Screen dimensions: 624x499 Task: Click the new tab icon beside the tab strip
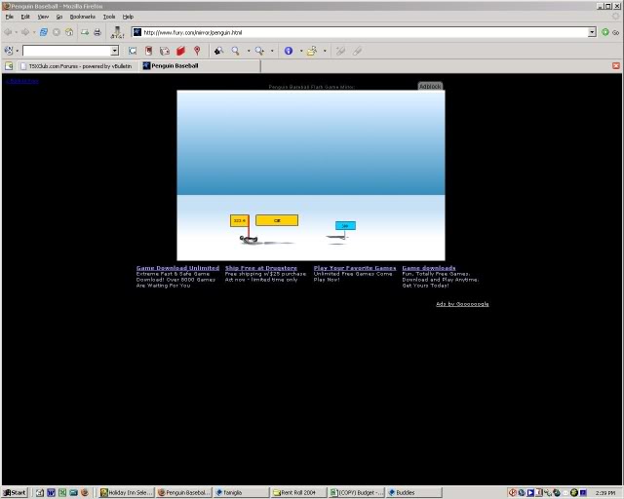coord(9,66)
